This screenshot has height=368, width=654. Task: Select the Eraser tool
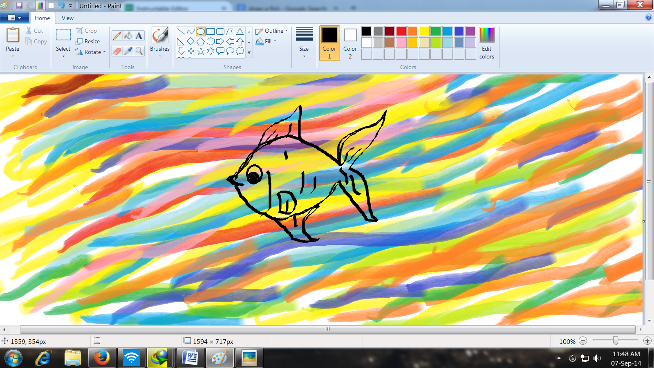[116, 52]
